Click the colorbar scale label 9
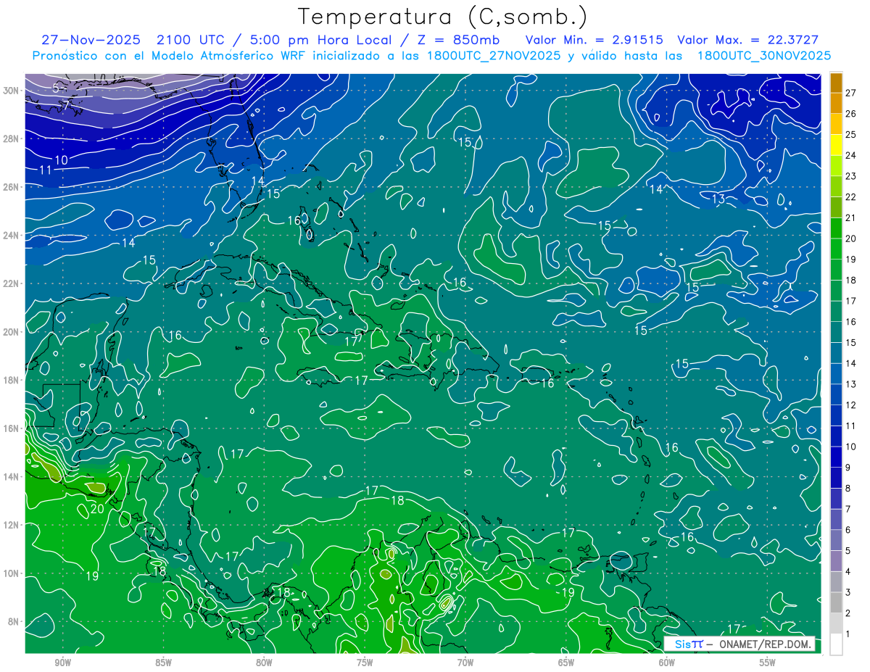This screenshot has width=870, height=672. pyautogui.click(x=848, y=468)
